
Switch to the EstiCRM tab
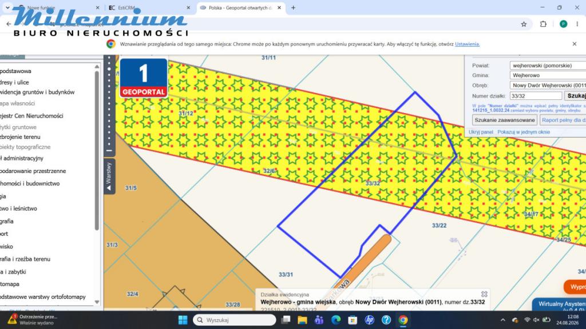148,7
